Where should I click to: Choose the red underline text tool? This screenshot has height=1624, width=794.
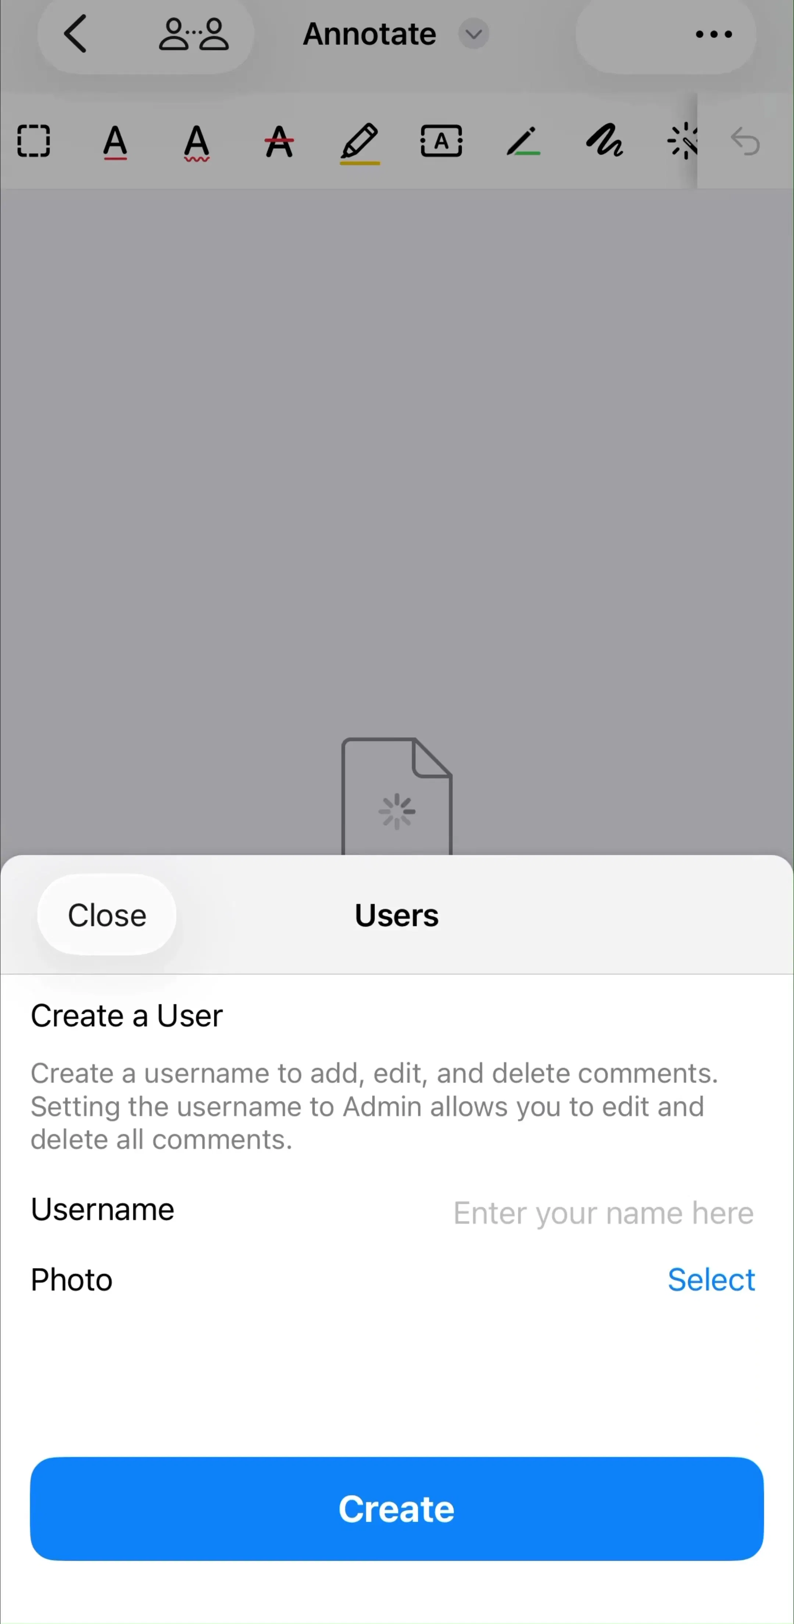[x=115, y=142]
